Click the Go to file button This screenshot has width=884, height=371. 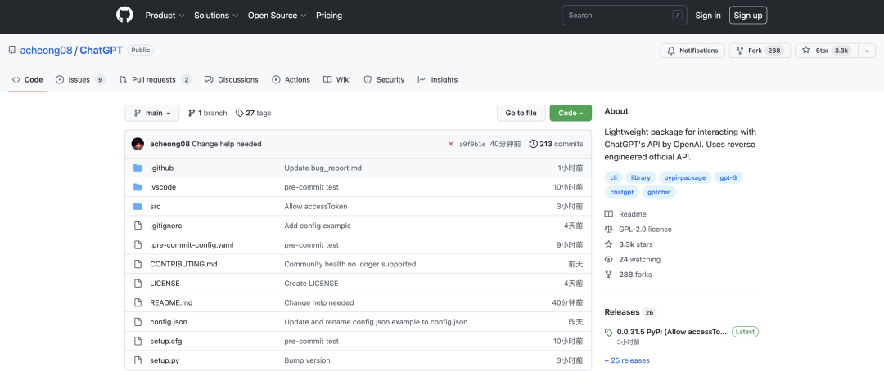click(521, 113)
